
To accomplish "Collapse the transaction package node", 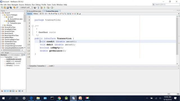I will coord(5,21).
